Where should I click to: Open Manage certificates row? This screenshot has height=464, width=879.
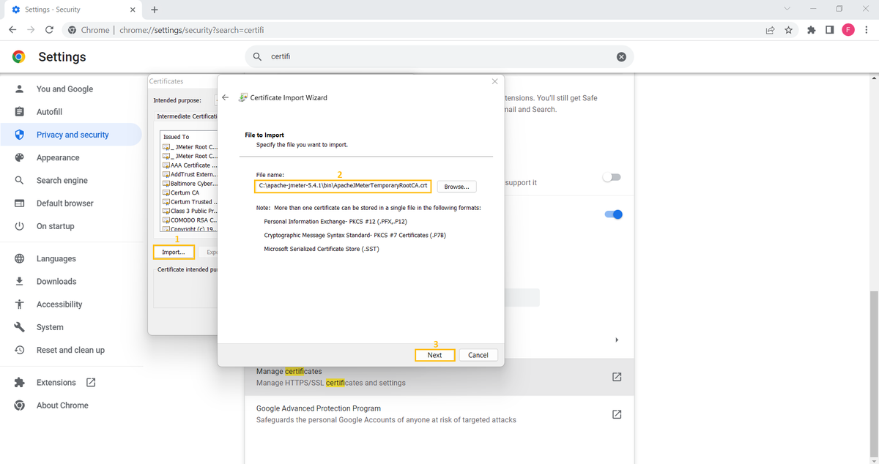pos(439,377)
